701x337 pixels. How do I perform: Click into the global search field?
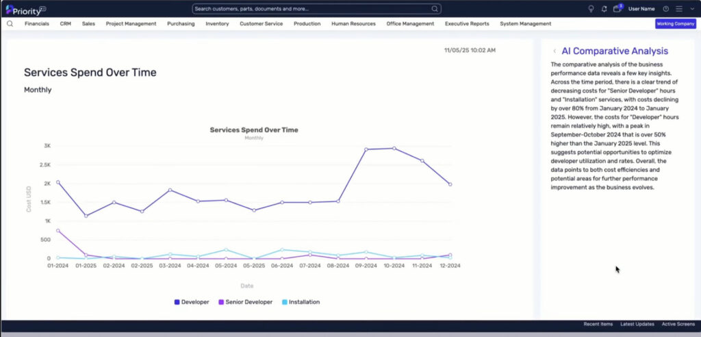pyautogui.click(x=312, y=9)
